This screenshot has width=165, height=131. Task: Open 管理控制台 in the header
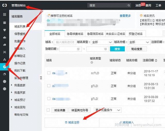pos(19,5)
